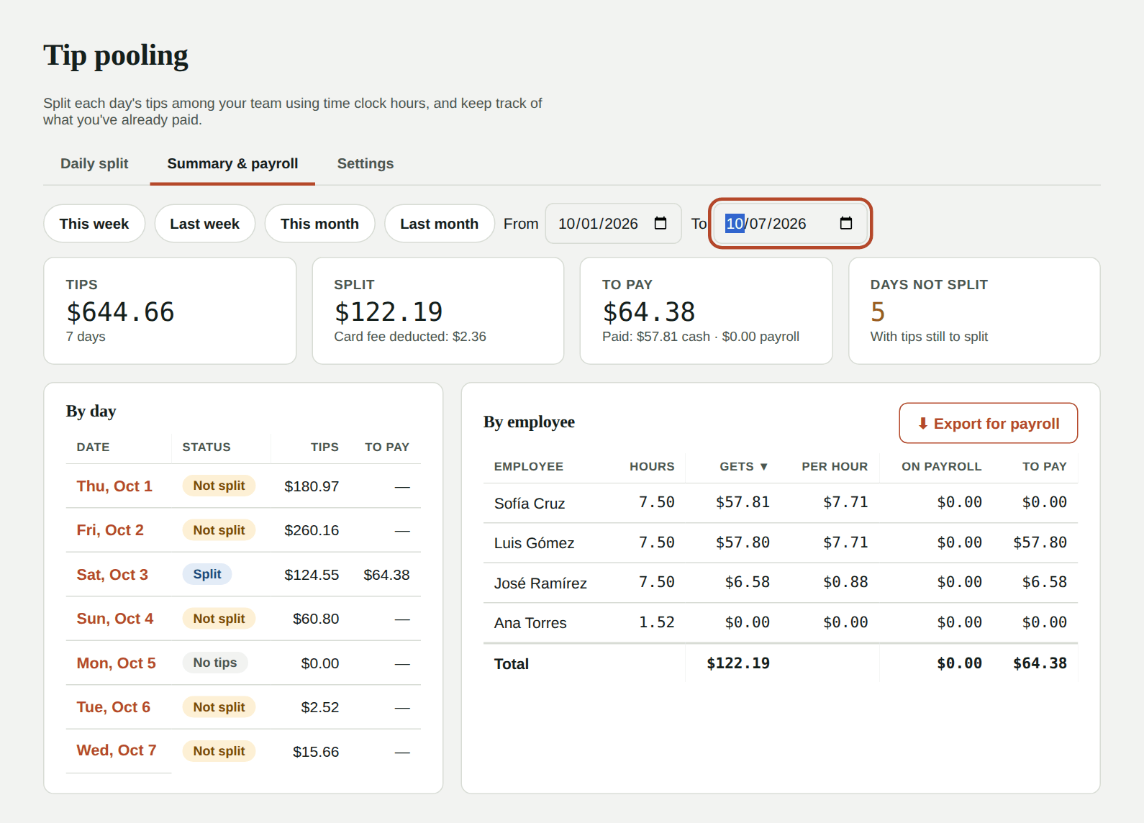Image resolution: width=1144 pixels, height=823 pixels.
Task: Click the GETS column sort arrow
Action: (763, 467)
